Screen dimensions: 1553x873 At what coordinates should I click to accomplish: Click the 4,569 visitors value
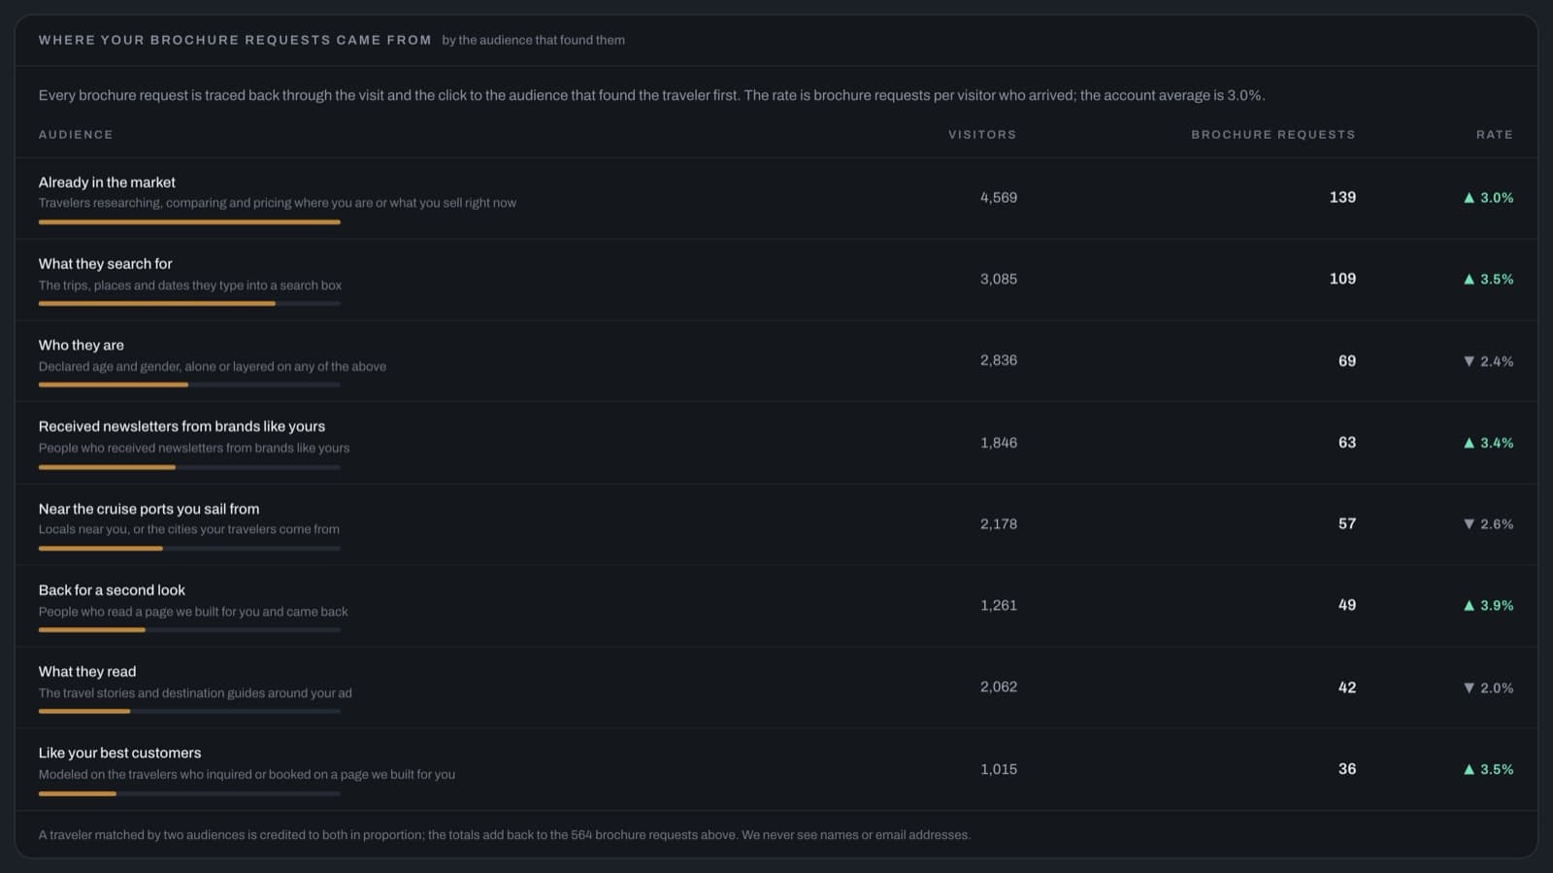999,197
